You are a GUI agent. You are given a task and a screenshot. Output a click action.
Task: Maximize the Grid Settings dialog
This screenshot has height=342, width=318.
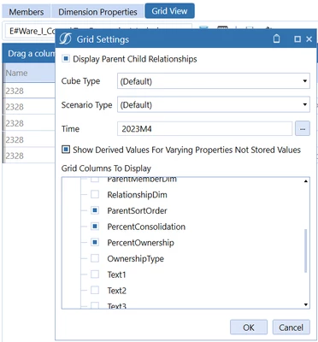297,39
